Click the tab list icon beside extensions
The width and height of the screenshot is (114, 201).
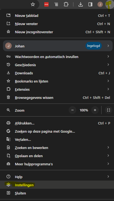click(x=56, y=4)
